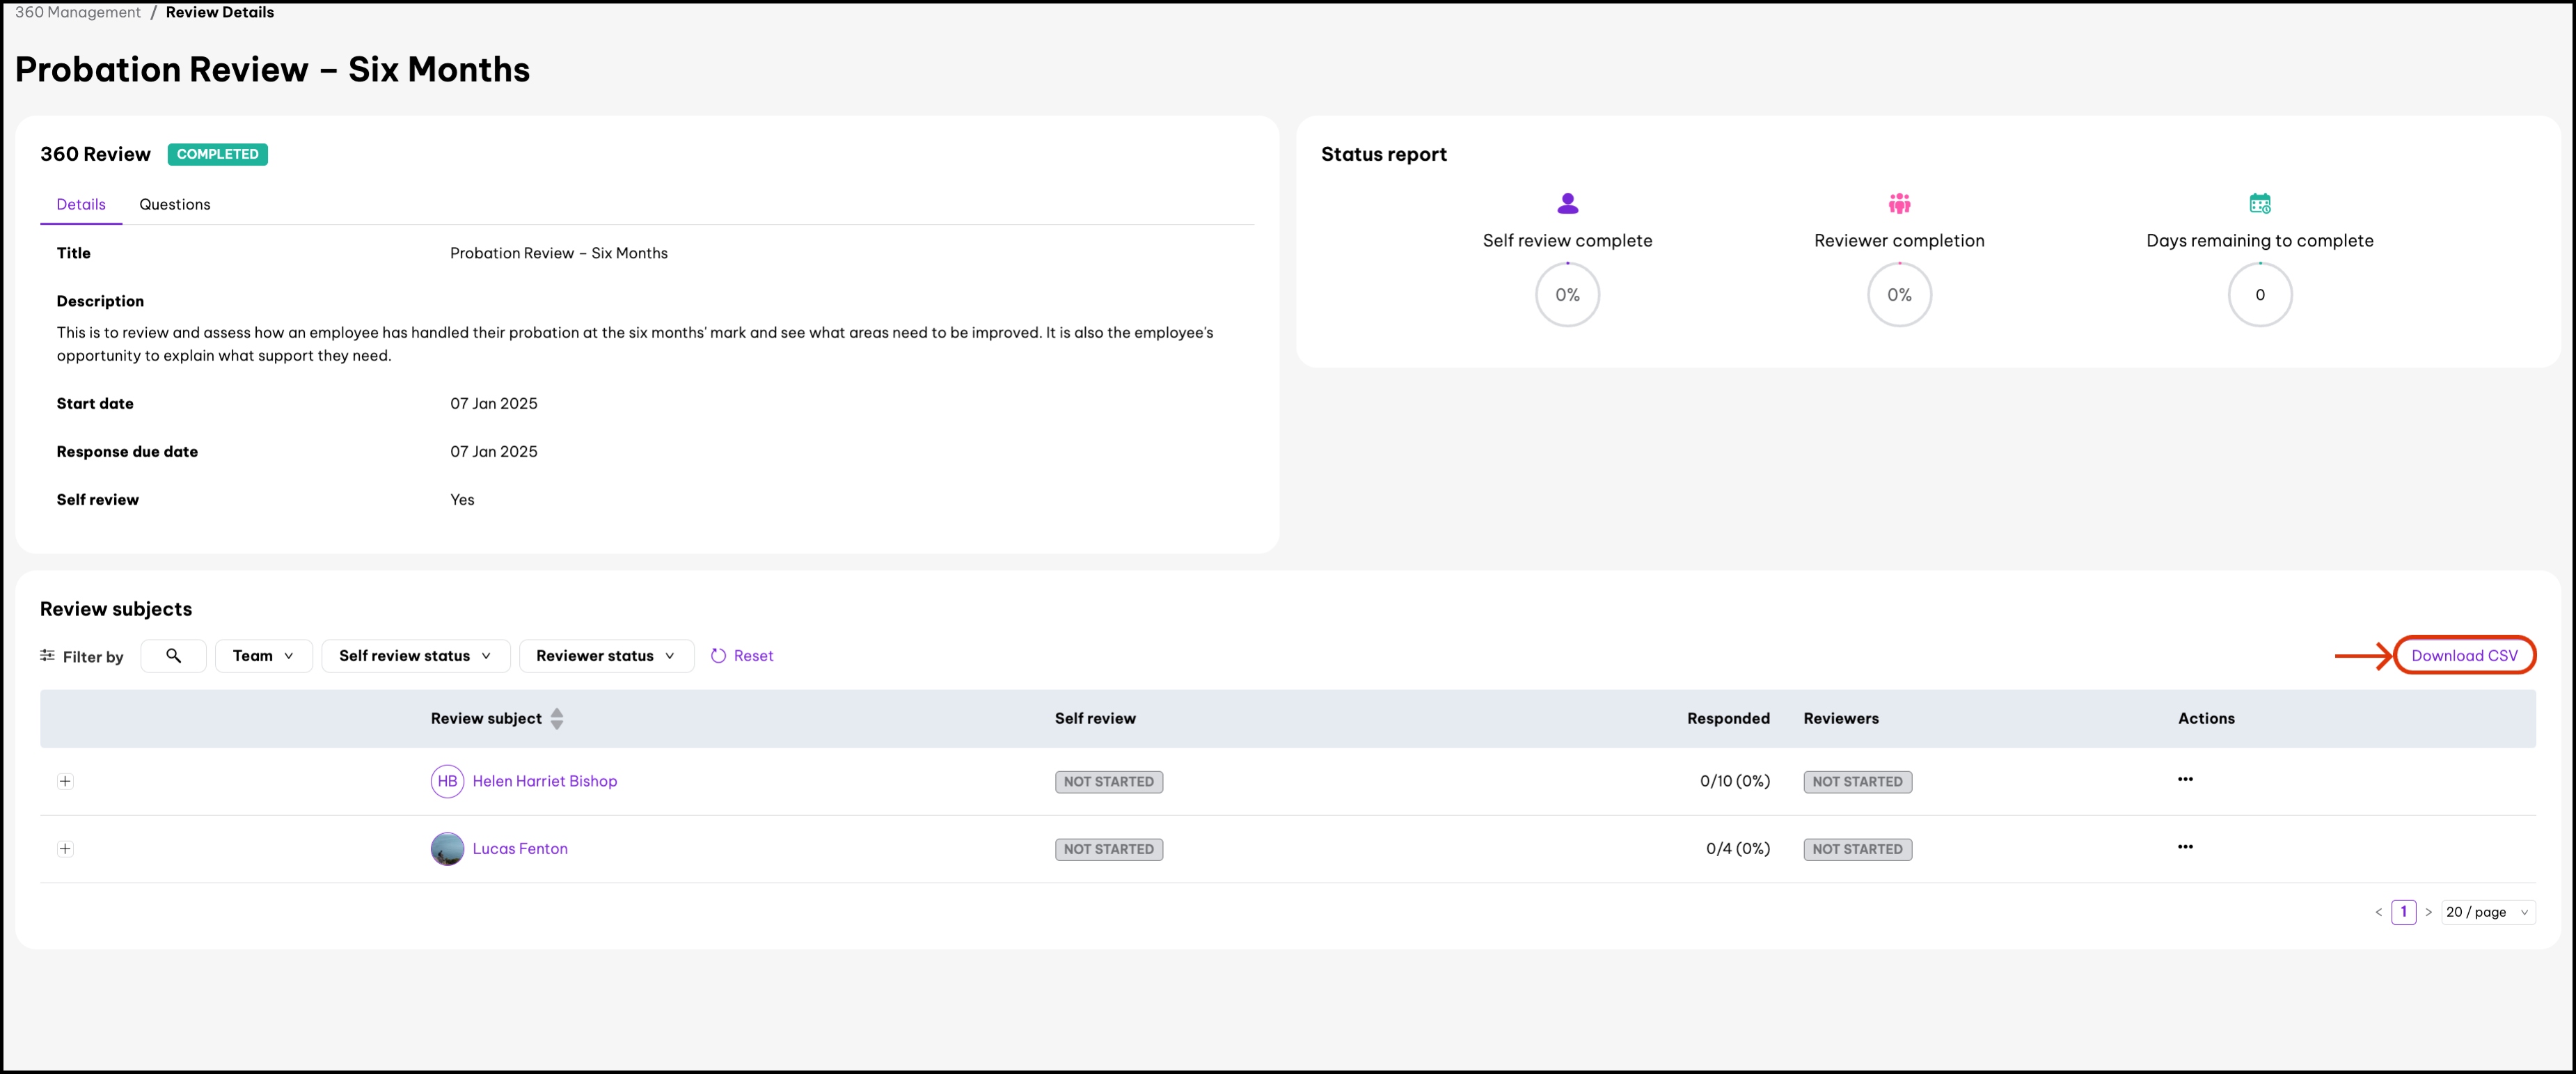
Task: Click the search magnifier filter icon
Action: tap(173, 656)
